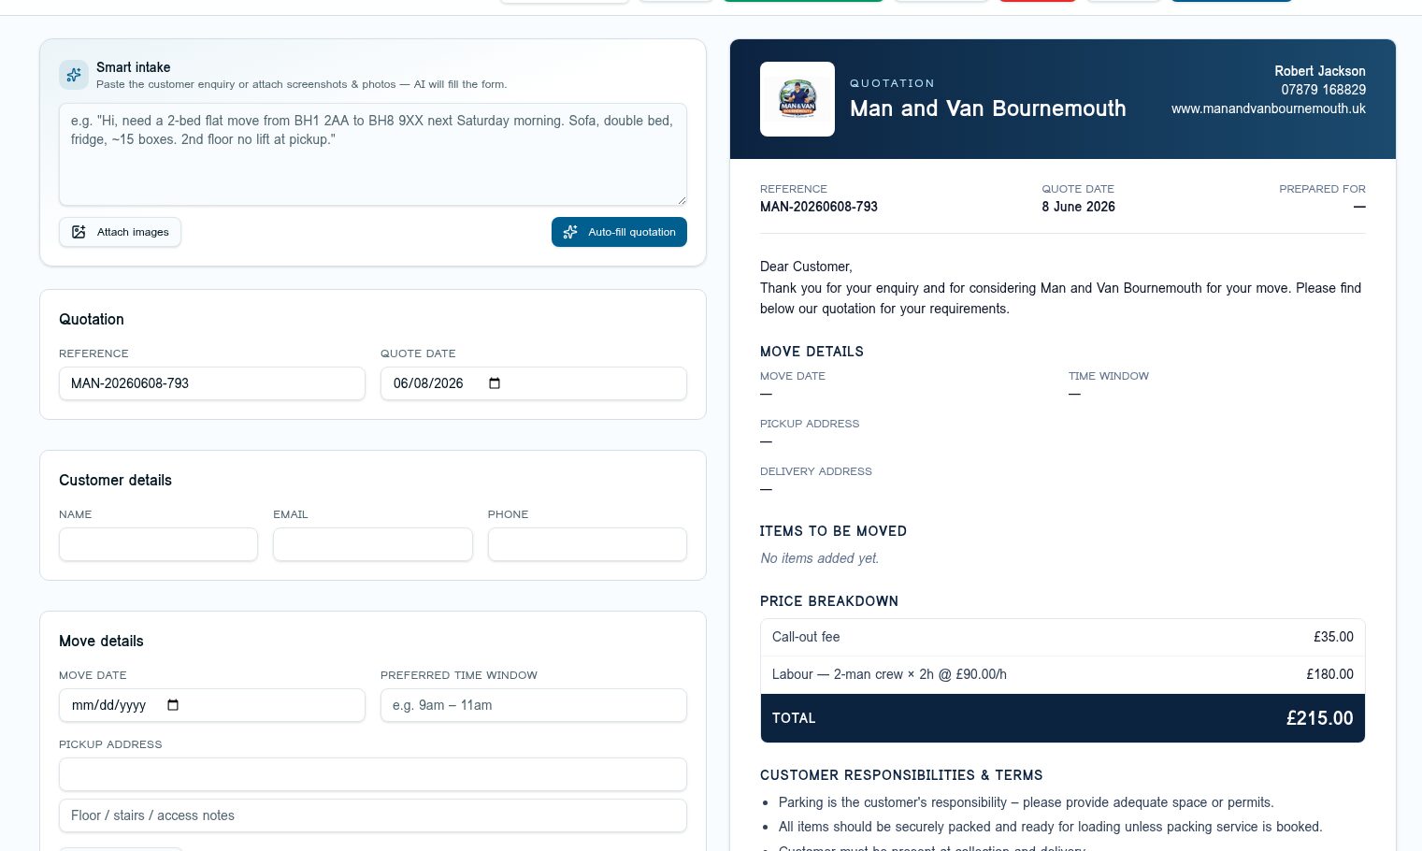Viewport: 1422px width, 851px height.
Task: Click the 'Customer details' form heading
Action: coord(115,480)
